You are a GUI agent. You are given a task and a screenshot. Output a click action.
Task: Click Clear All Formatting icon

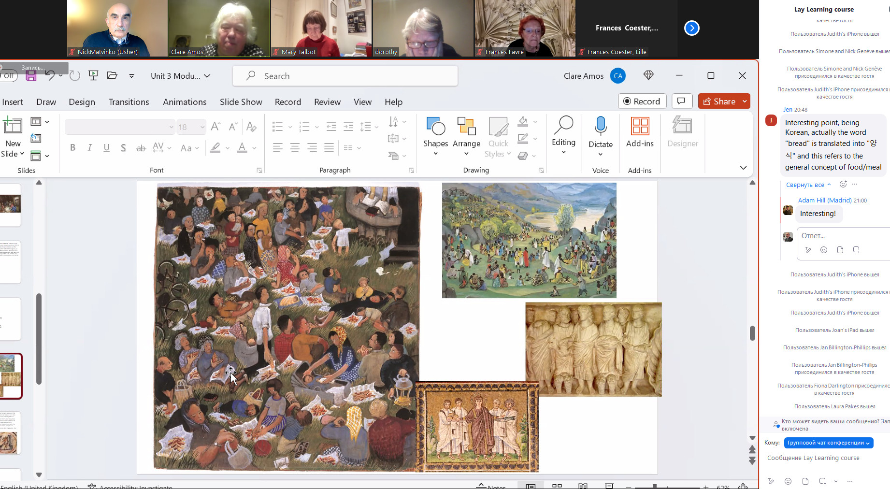pos(251,127)
